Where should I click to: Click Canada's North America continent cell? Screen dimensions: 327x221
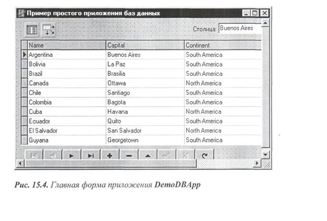point(223,83)
